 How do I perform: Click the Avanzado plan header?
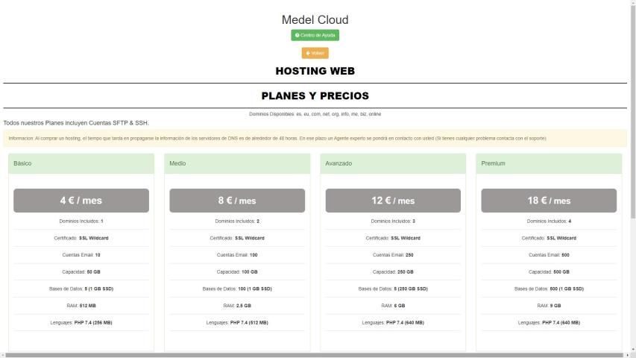click(393, 163)
